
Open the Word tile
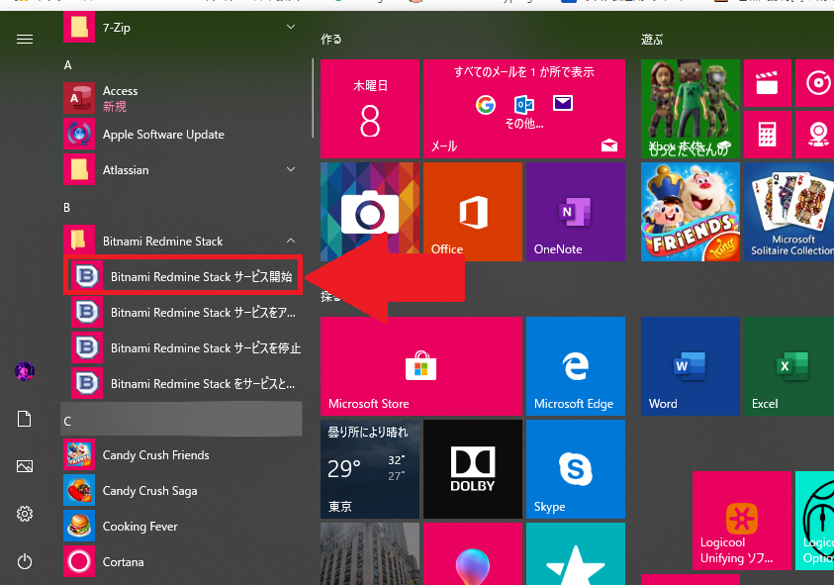[x=691, y=366]
